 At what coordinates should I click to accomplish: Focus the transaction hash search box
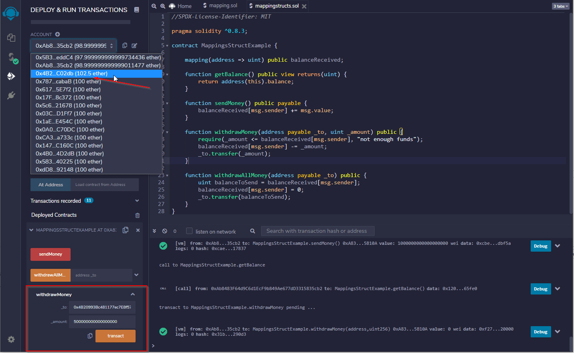pyautogui.click(x=318, y=231)
